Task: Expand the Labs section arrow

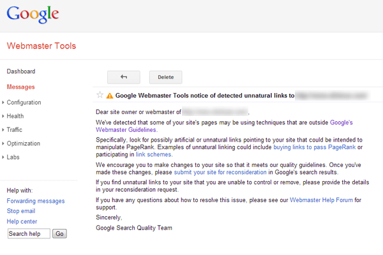Action: (x=3, y=157)
